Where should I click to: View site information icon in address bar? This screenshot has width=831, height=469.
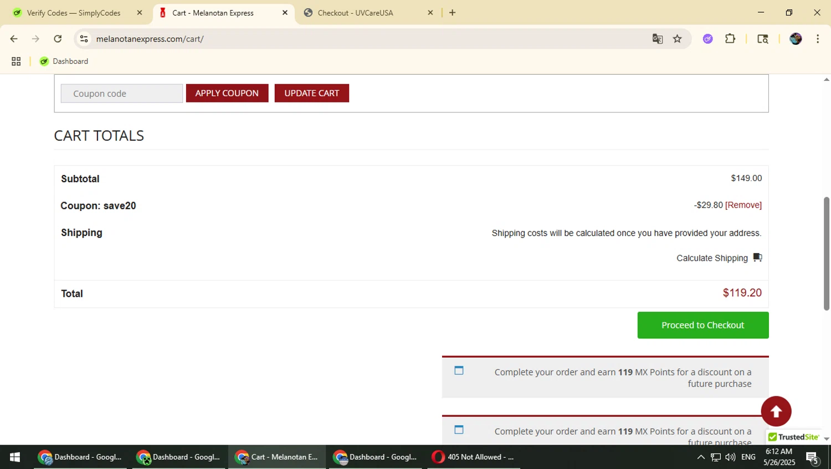point(84,39)
